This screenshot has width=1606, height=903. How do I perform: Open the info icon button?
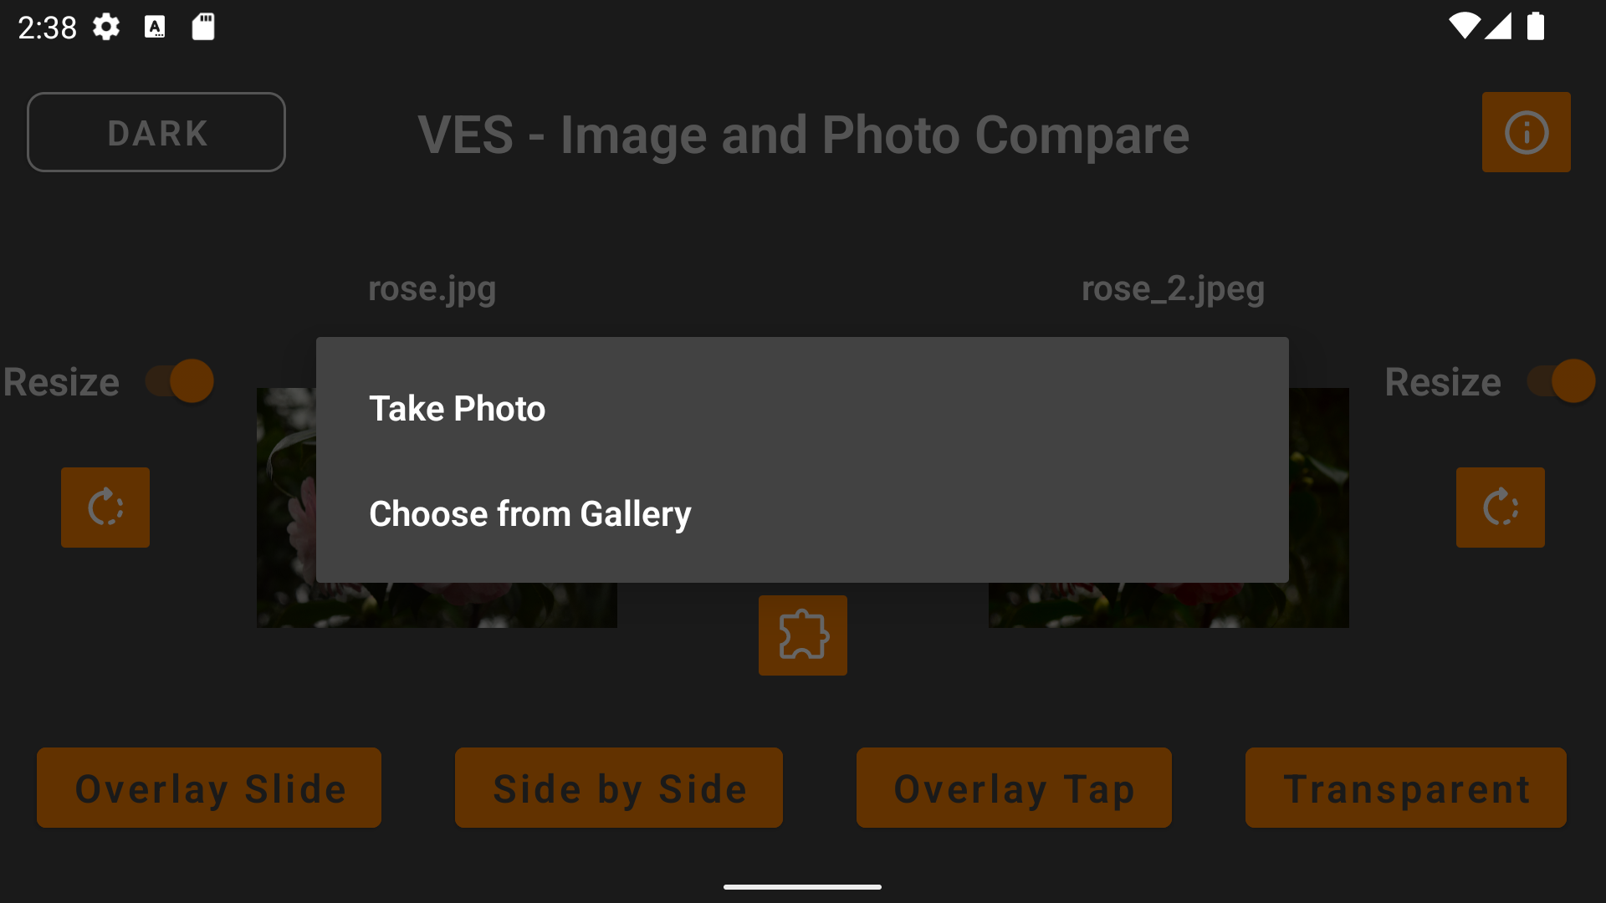pyautogui.click(x=1526, y=132)
